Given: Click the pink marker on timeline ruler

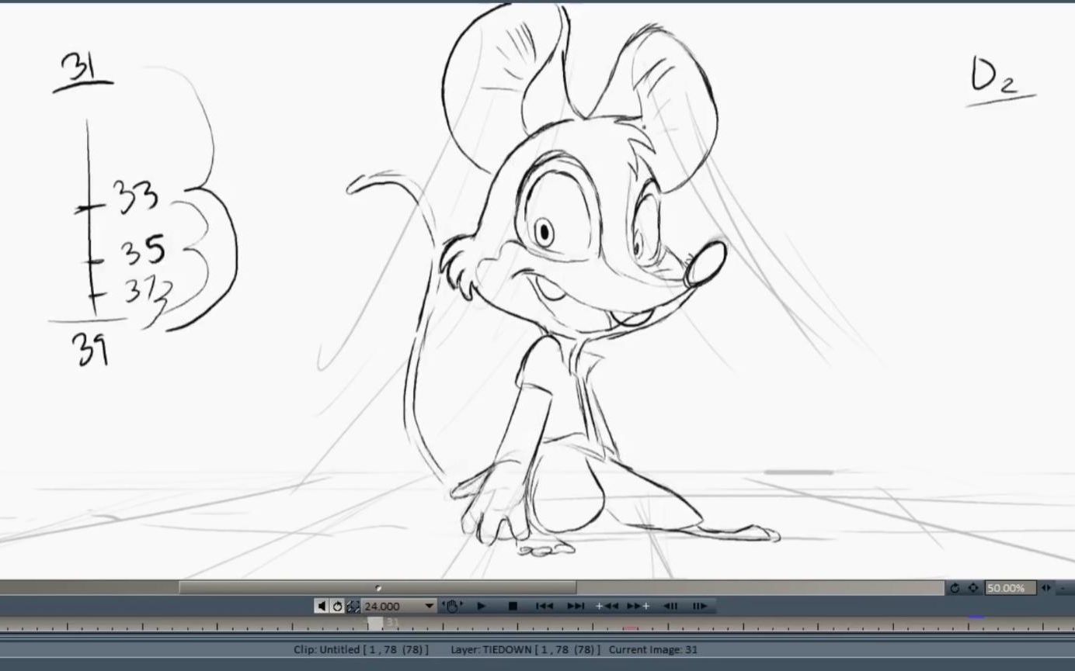Looking at the screenshot, I should 631,628.
